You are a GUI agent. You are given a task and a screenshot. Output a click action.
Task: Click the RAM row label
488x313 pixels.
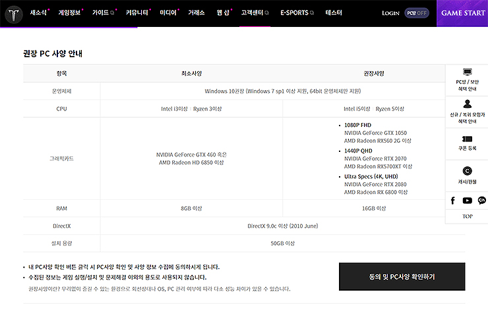coord(61,208)
